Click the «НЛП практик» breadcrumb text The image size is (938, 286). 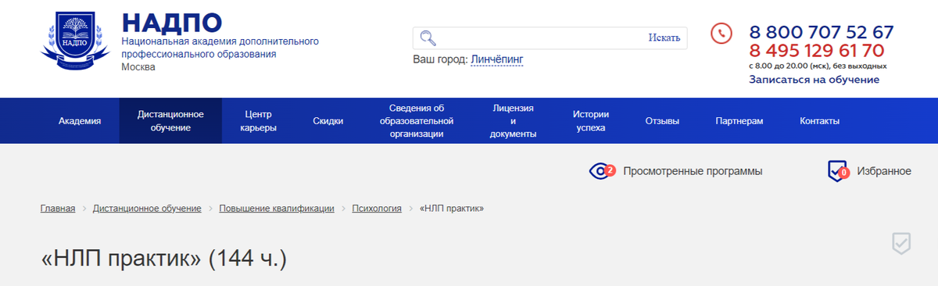(452, 209)
